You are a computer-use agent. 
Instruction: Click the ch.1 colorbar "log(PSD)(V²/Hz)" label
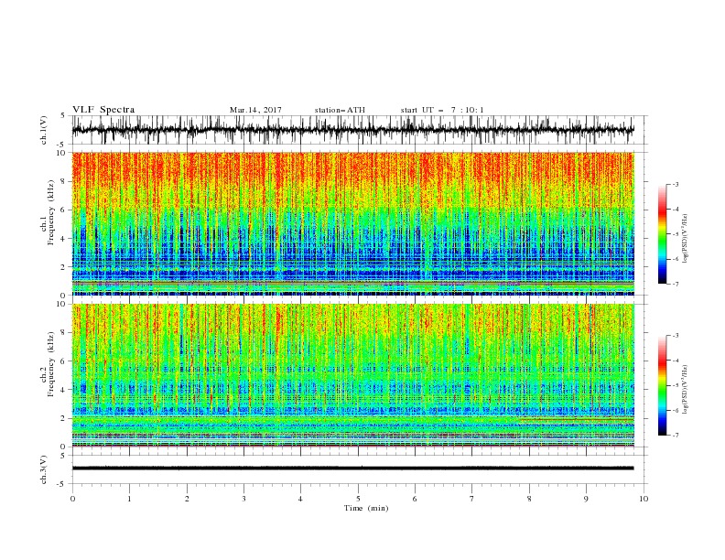coord(685,239)
